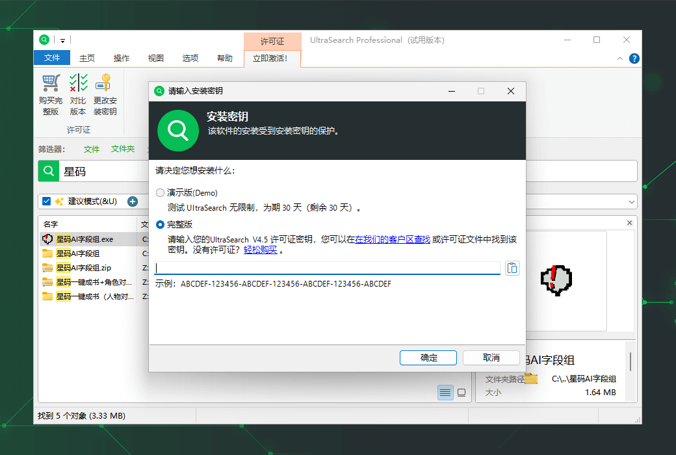This screenshot has height=455, width=676.
Task: Click the green search magnifier button
Action: click(x=49, y=171)
